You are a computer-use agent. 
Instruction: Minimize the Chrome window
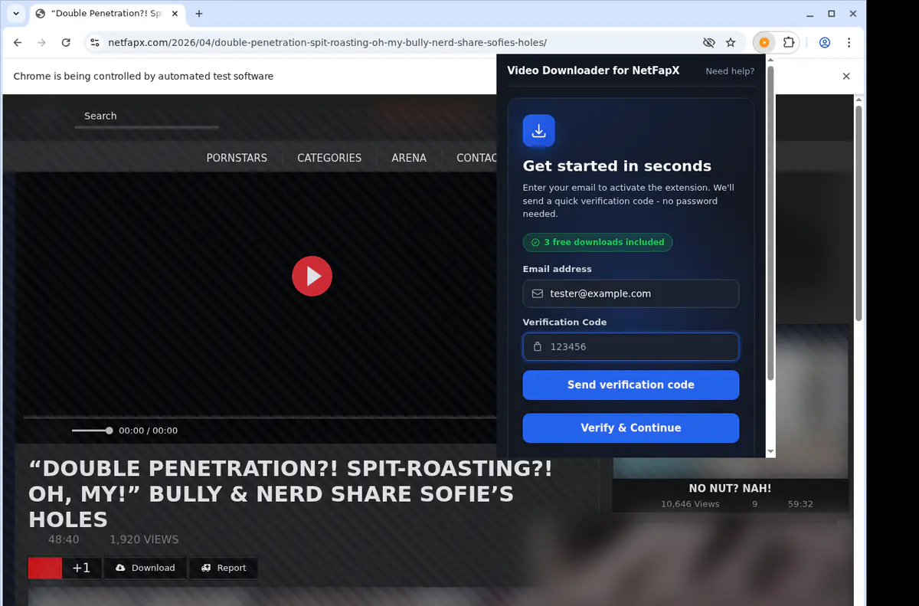click(x=811, y=14)
